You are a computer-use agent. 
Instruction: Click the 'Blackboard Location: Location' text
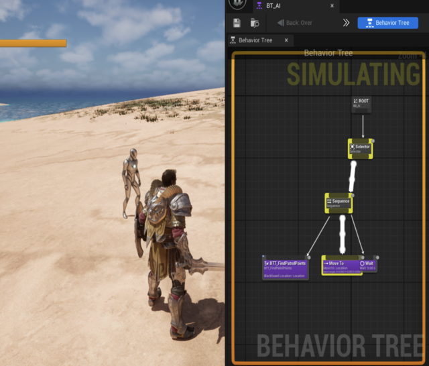coord(284,276)
